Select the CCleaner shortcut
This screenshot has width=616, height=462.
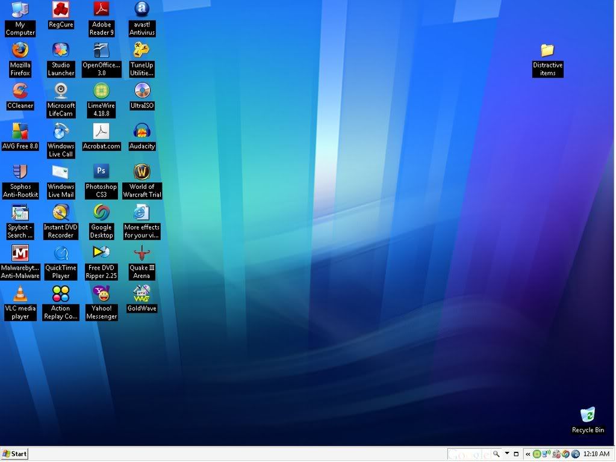(20, 96)
